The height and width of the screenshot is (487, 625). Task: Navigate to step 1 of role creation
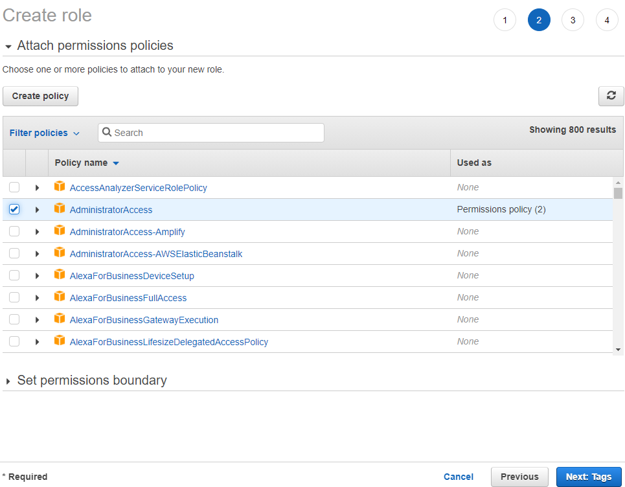pyautogui.click(x=505, y=19)
